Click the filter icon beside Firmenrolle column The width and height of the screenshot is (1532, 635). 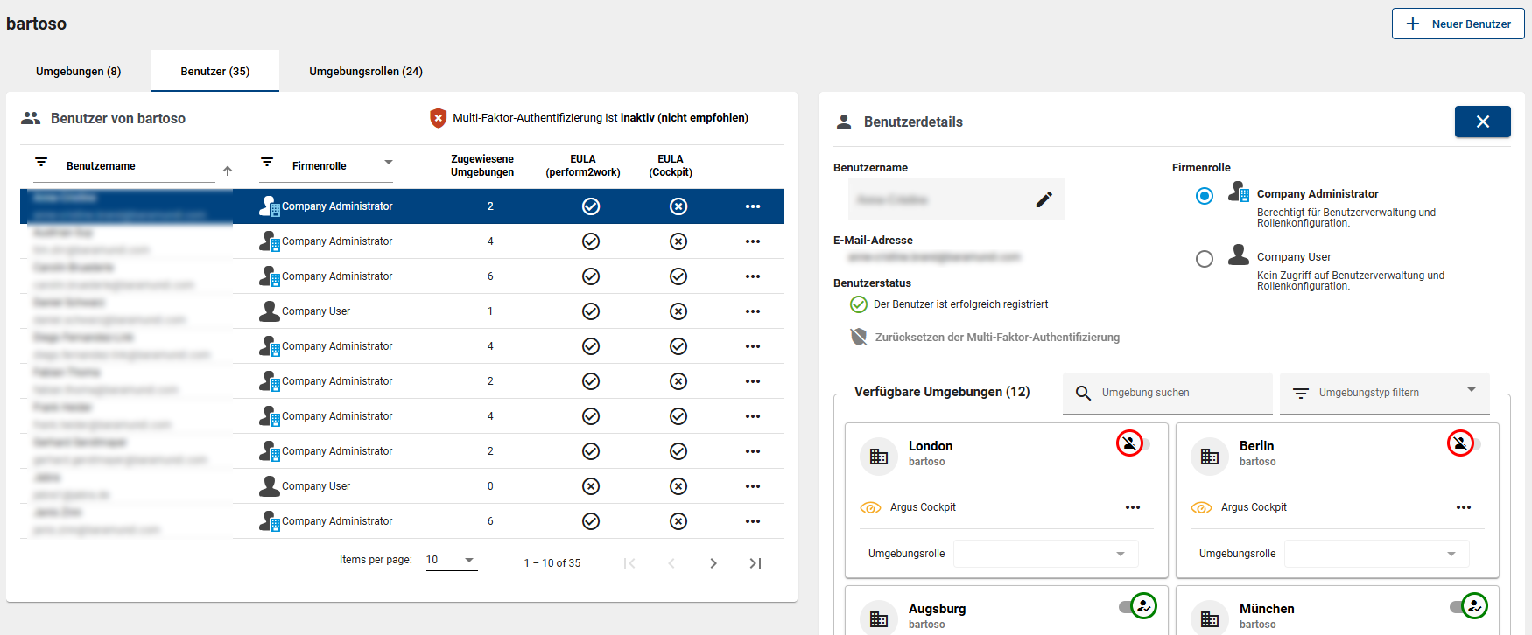coord(267,163)
